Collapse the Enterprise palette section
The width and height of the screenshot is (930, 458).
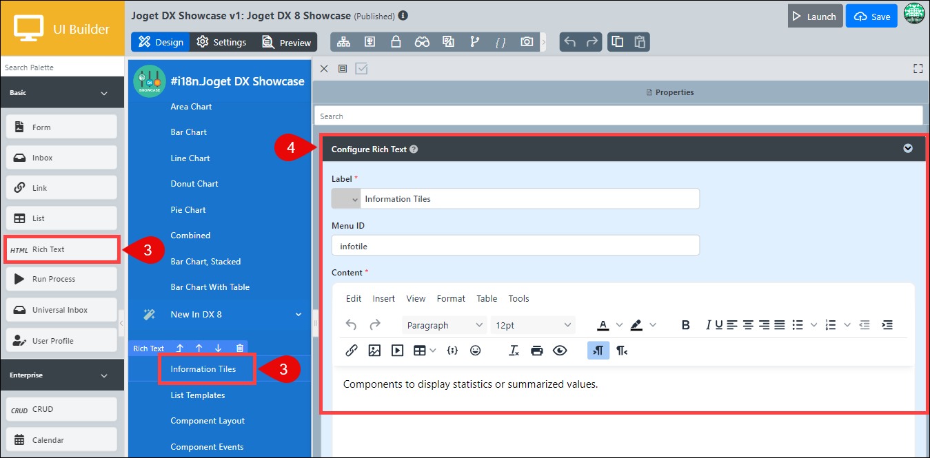pos(104,376)
